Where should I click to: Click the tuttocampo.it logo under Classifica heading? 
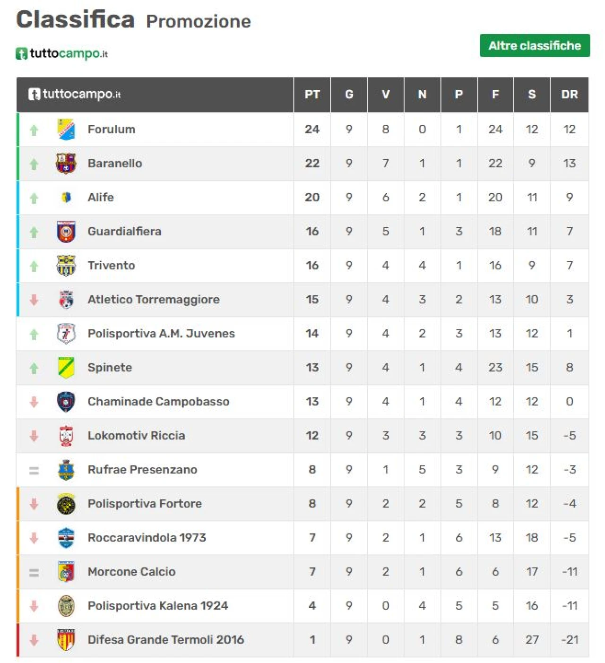tap(62, 53)
